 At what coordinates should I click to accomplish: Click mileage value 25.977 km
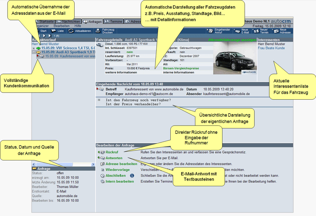(133, 56)
